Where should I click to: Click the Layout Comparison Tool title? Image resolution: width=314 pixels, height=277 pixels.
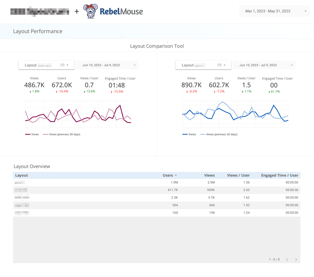(157, 46)
